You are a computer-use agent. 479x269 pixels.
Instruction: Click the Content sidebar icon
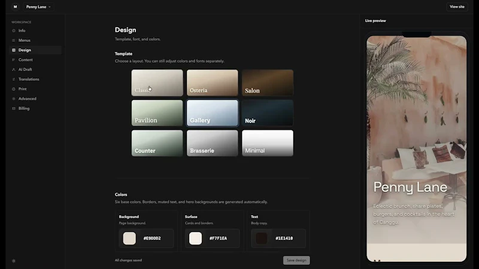tap(13, 60)
